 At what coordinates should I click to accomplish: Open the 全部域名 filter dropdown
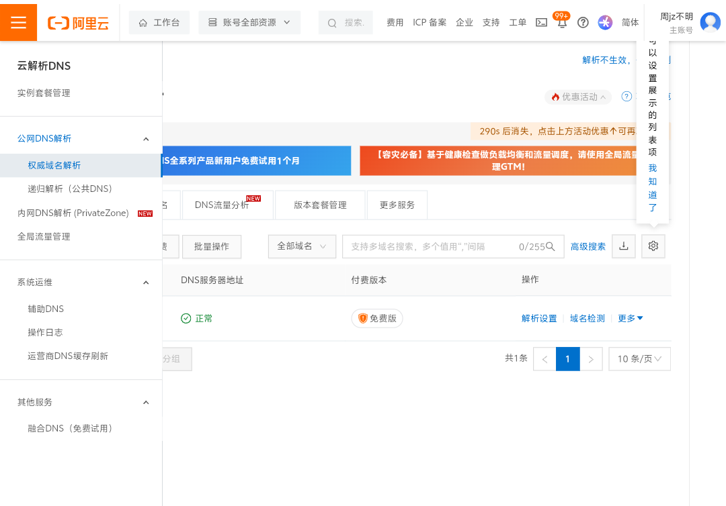[302, 246]
